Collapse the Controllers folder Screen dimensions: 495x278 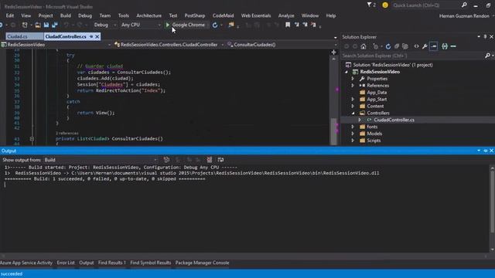point(353,114)
